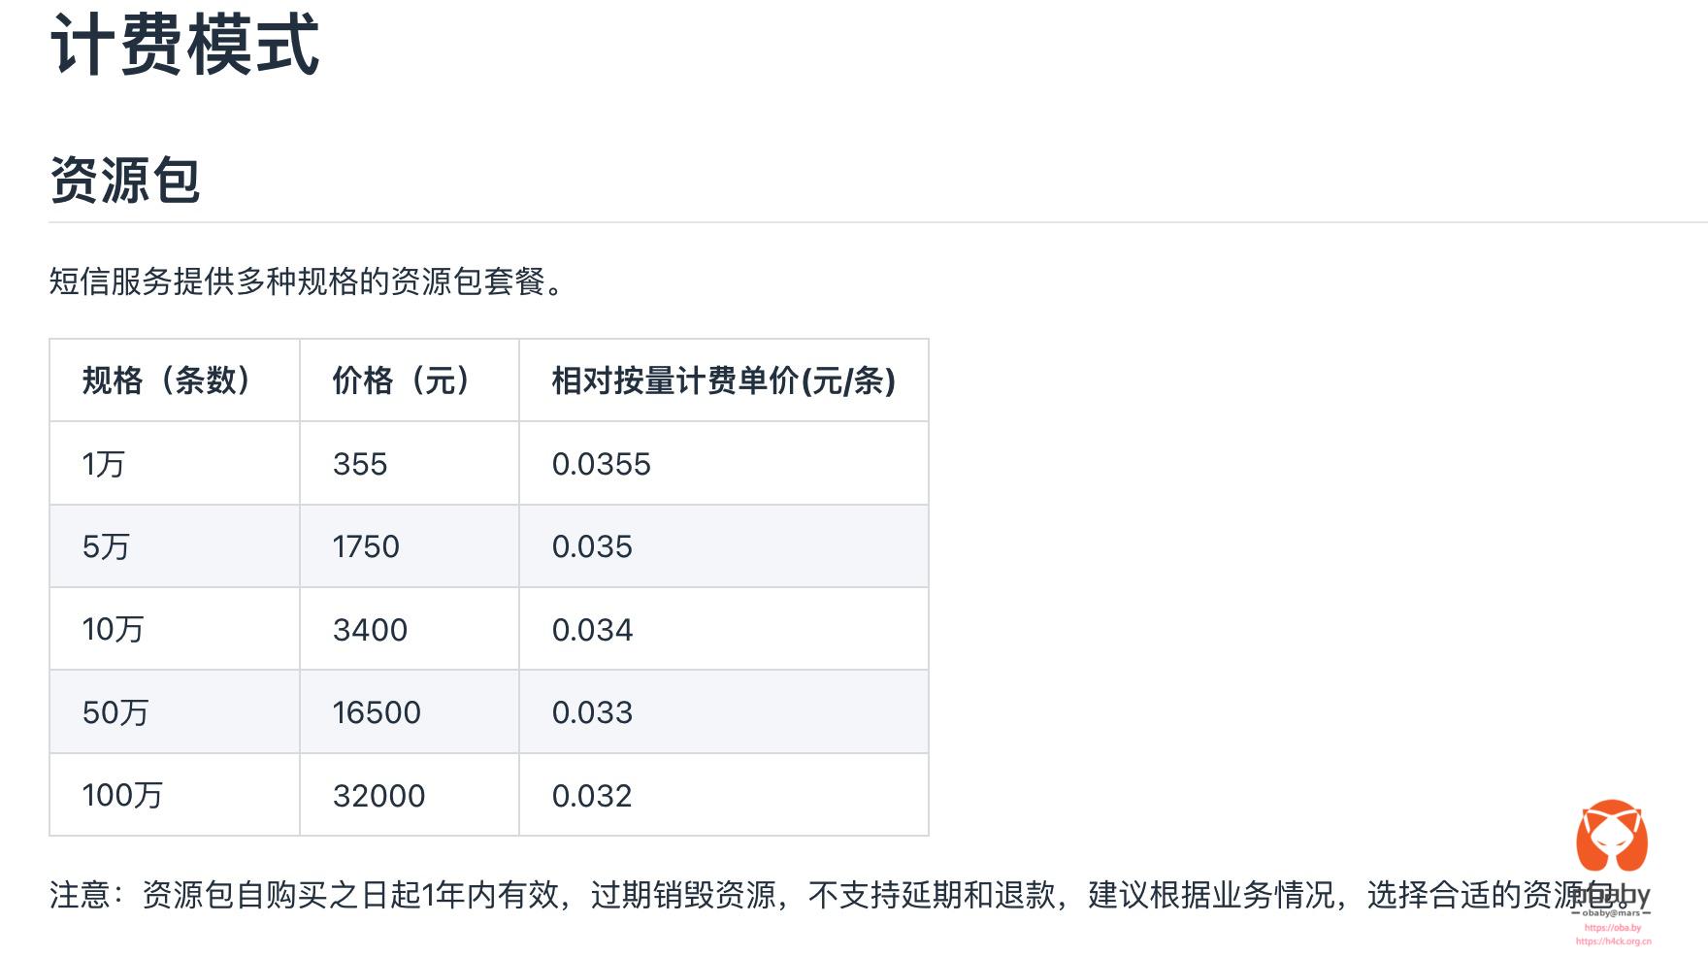Click the 计费模式 page heading

tap(184, 46)
